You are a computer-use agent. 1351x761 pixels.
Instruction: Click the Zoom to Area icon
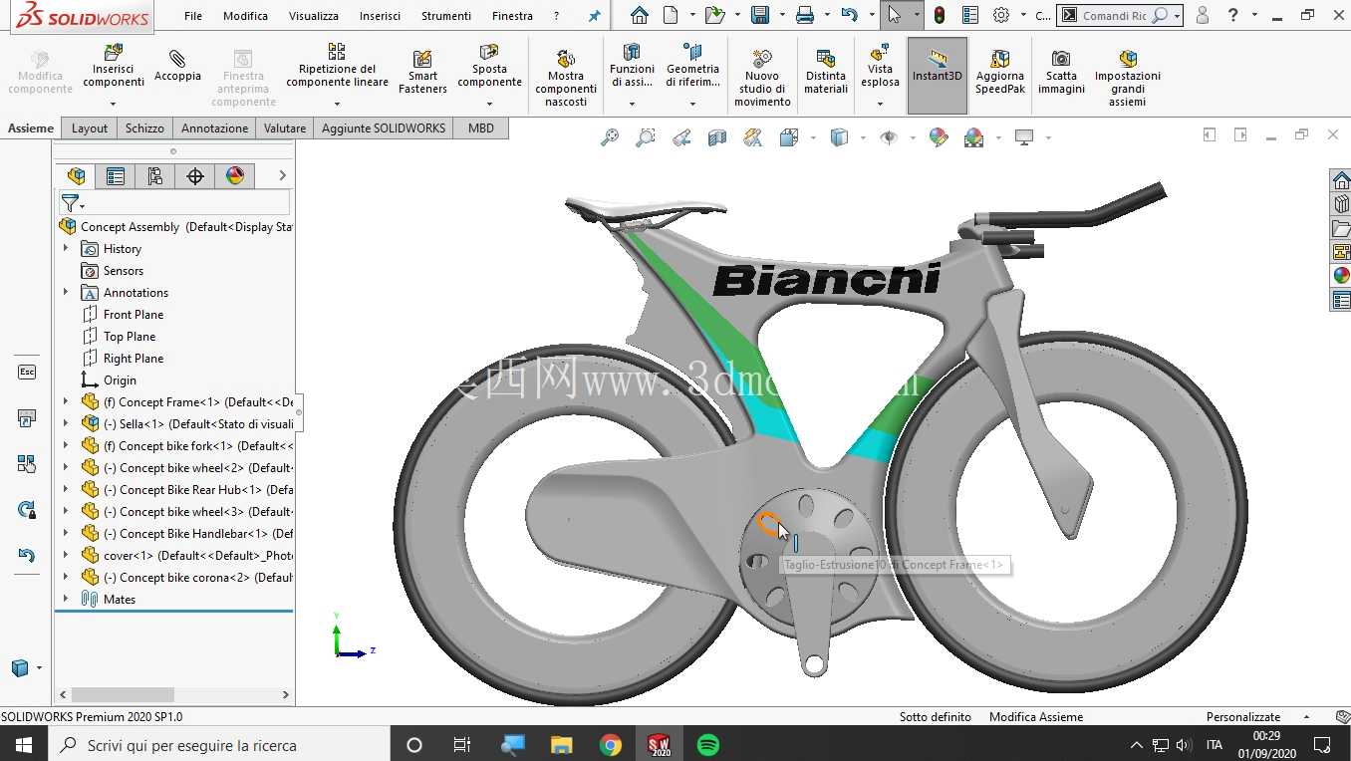(646, 137)
